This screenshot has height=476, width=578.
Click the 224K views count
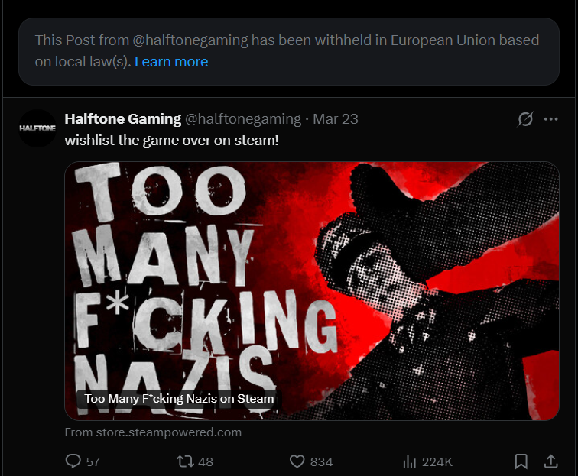[437, 461]
